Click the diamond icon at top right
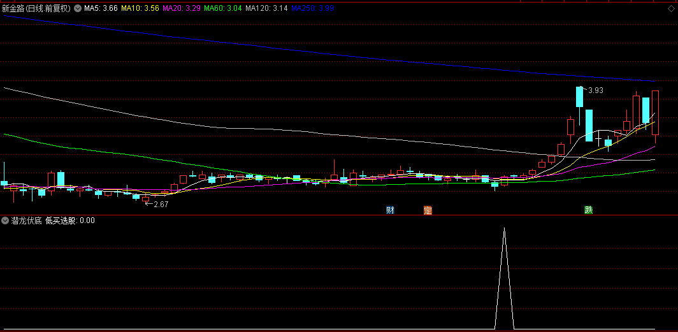The height and width of the screenshot is (332, 678). [x=670, y=8]
